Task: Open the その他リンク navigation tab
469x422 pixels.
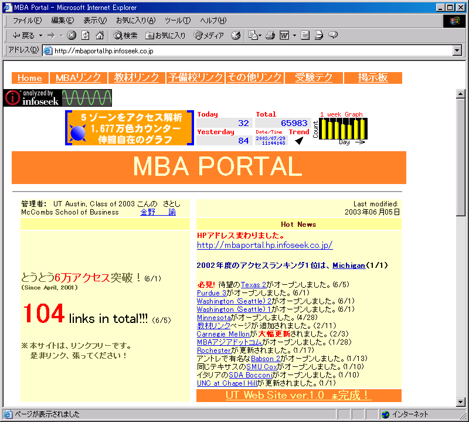Action: coord(254,78)
